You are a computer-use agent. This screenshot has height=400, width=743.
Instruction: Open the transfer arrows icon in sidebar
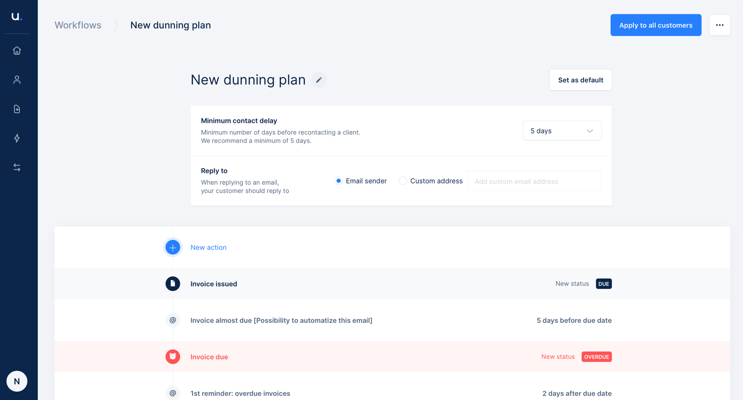pyautogui.click(x=17, y=168)
